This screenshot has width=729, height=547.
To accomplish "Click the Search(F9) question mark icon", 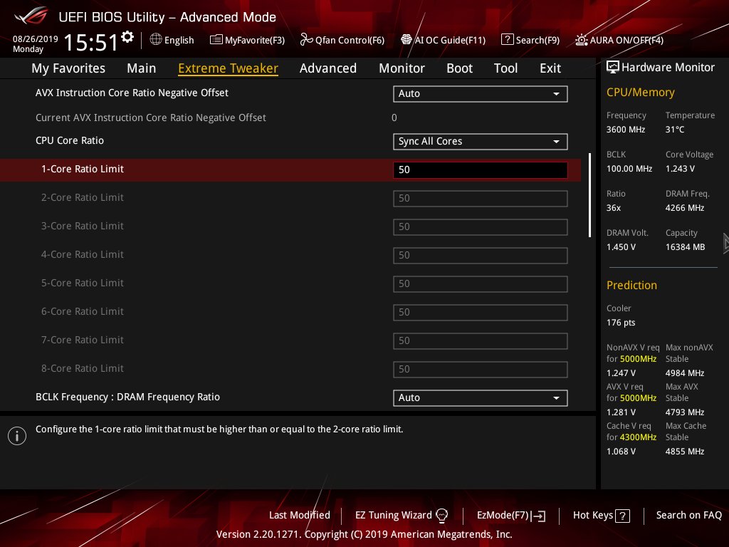I will [507, 40].
